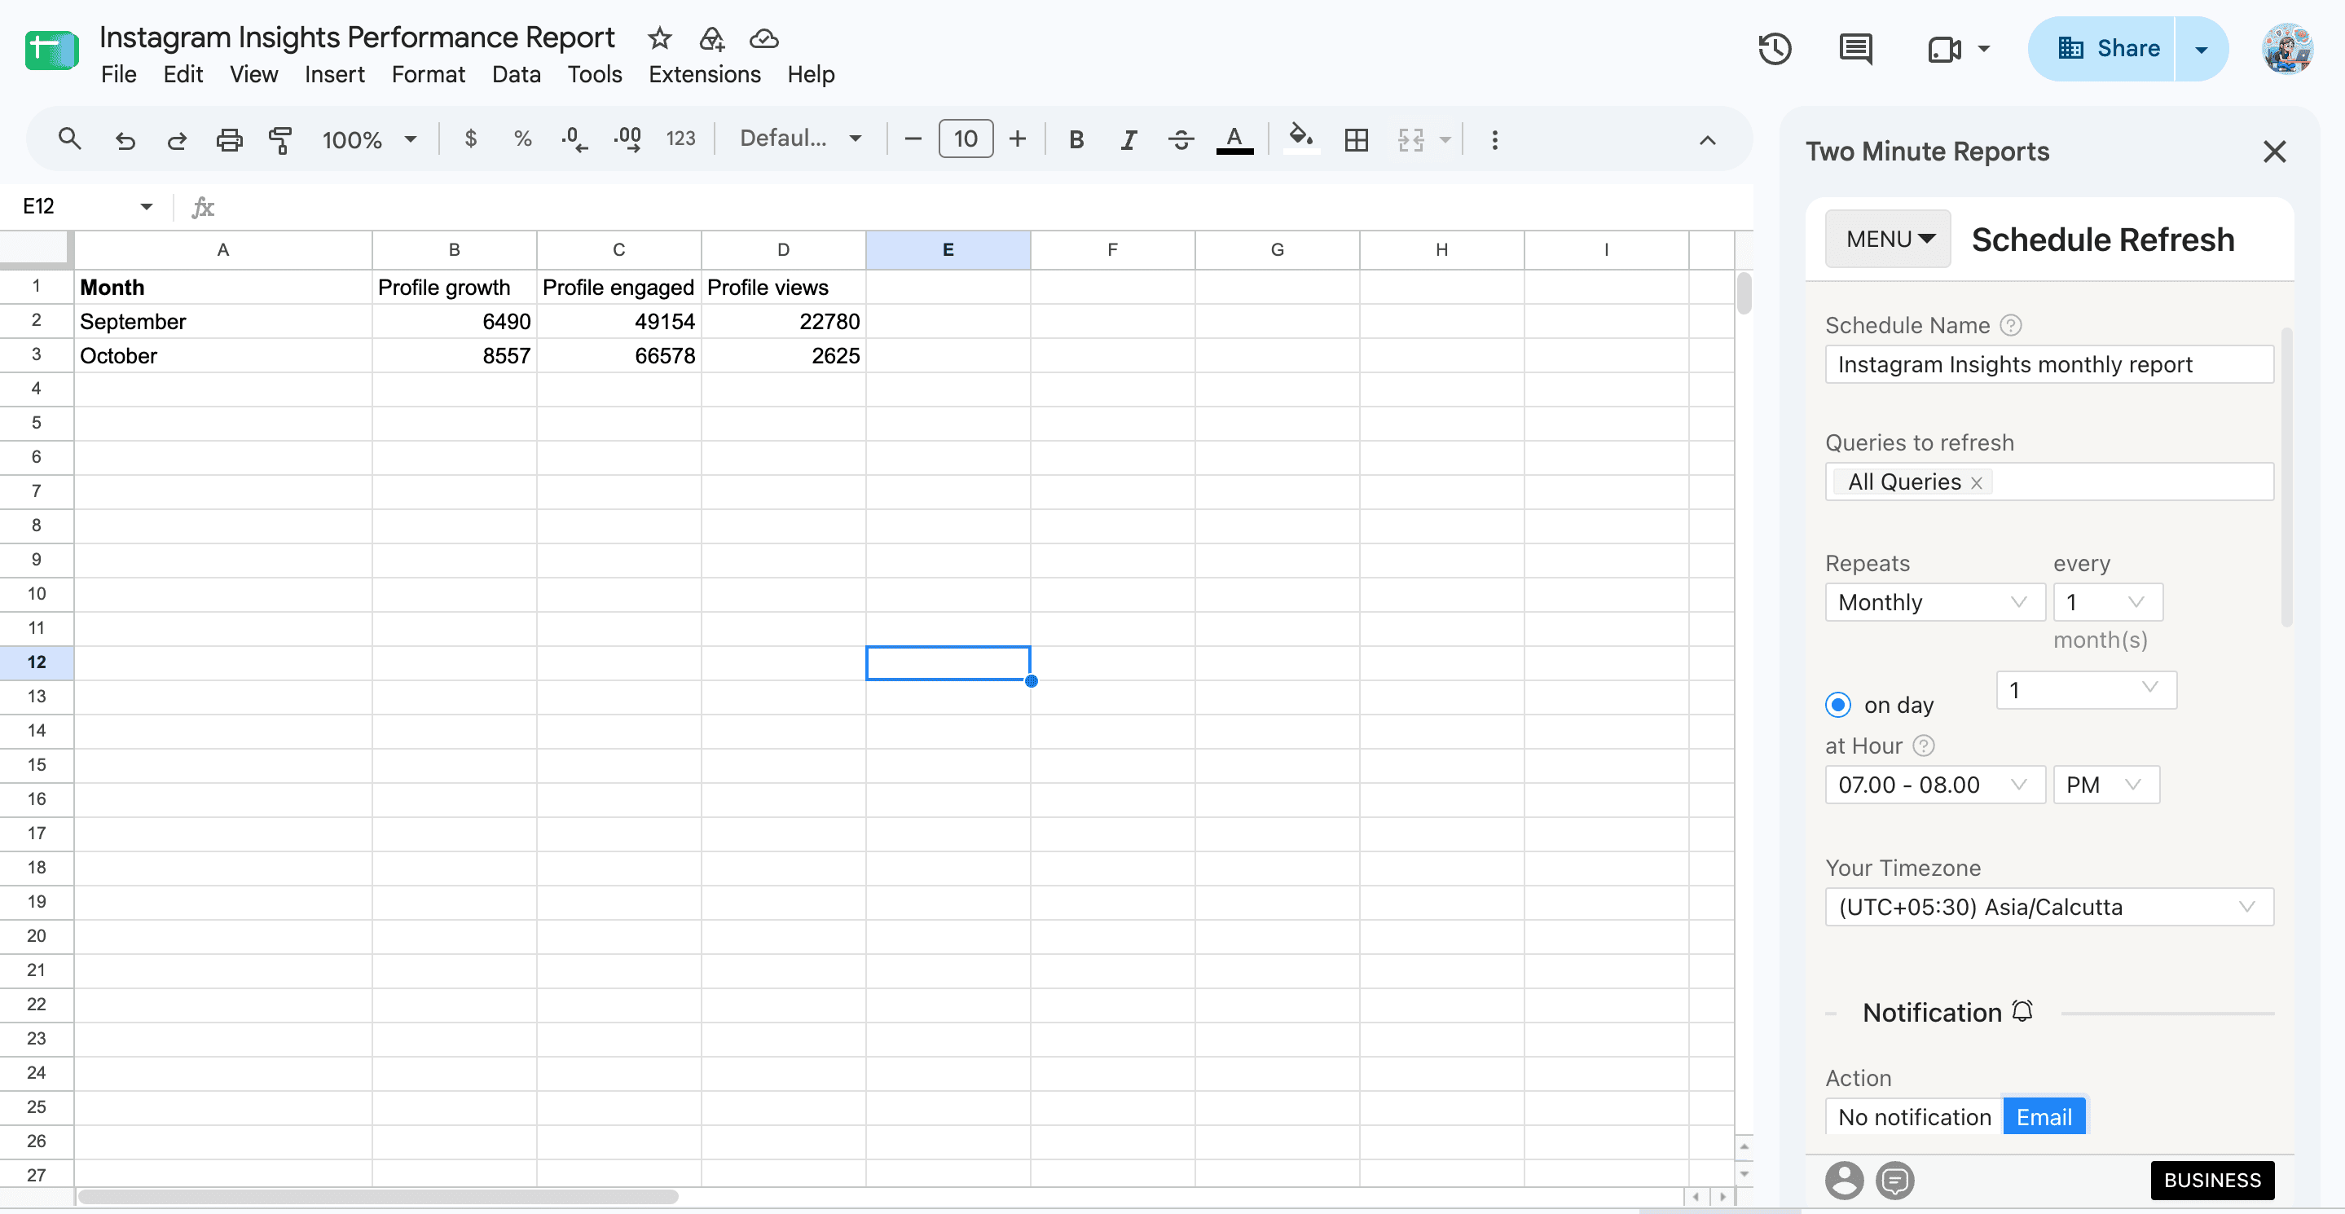Apply percent format icon
The height and width of the screenshot is (1214, 2345).
(x=521, y=139)
